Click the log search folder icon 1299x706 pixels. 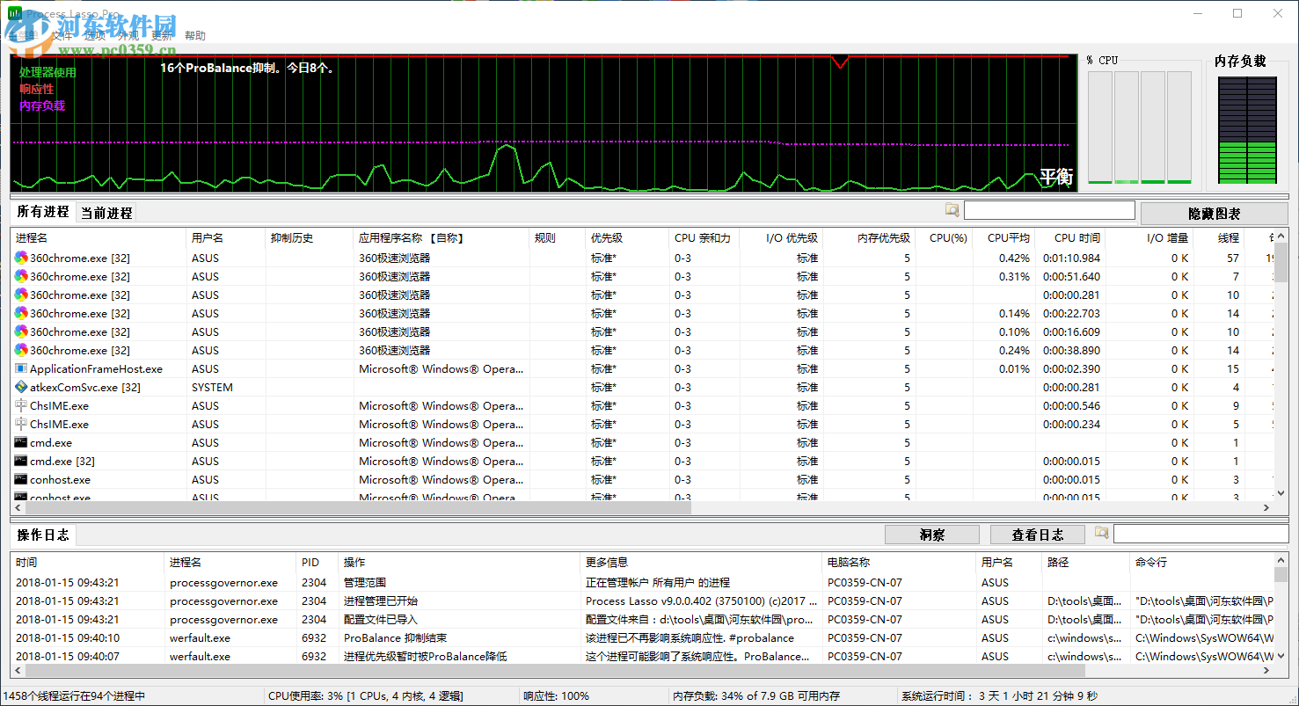click(1101, 533)
